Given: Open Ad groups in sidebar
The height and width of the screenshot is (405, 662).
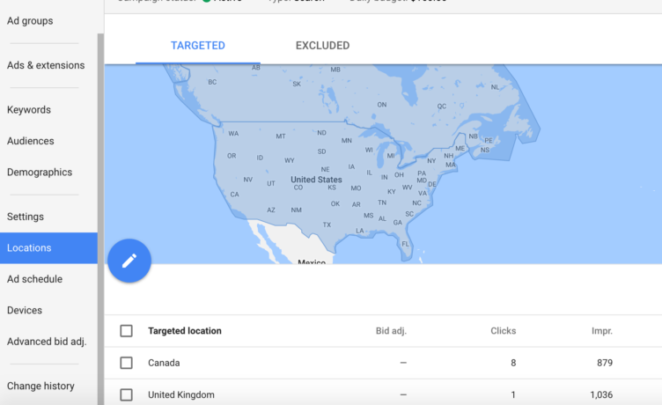Looking at the screenshot, I should click(x=30, y=20).
